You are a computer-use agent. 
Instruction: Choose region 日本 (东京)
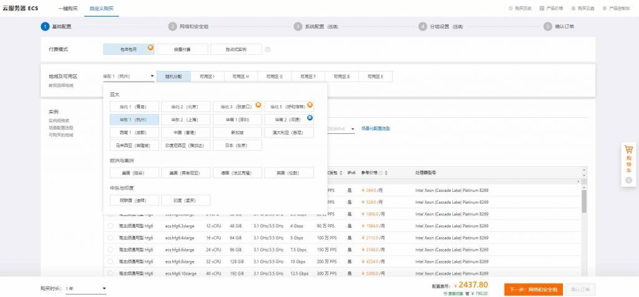tap(237, 146)
